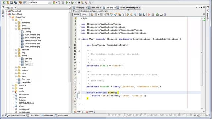Click the Undo toolbar icon
This screenshot has height=119, width=212.
20,2
